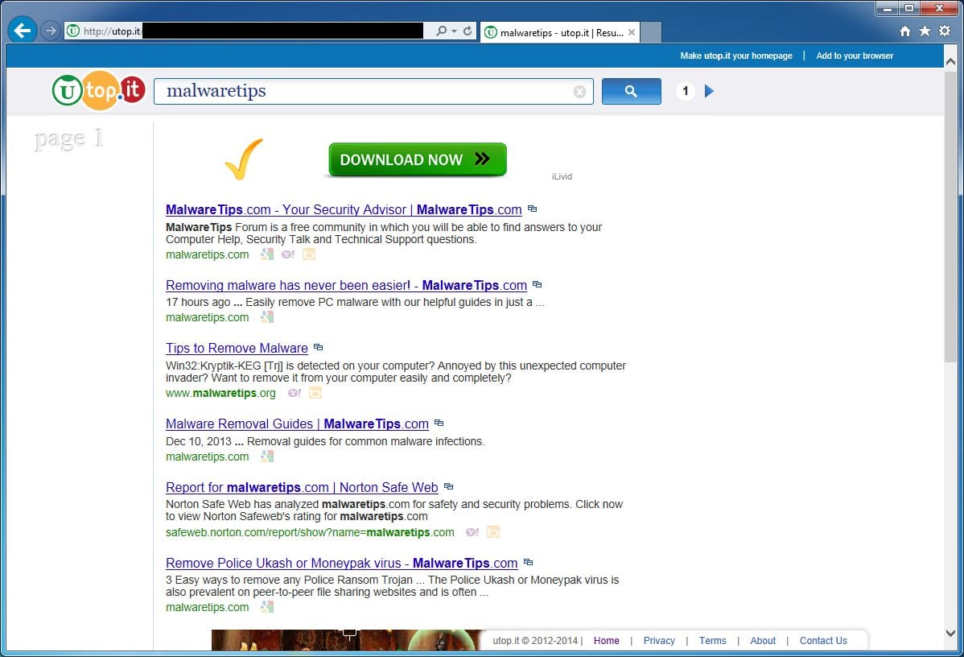The height and width of the screenshot is (657, 964).
Task: Open the browser Home icon
Action: pyautogui.click(x=905, y=31)
